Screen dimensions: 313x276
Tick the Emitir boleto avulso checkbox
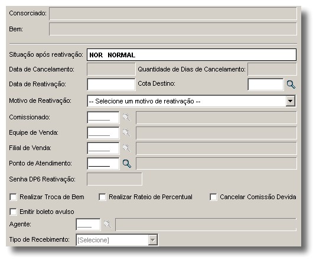point(13,212)
